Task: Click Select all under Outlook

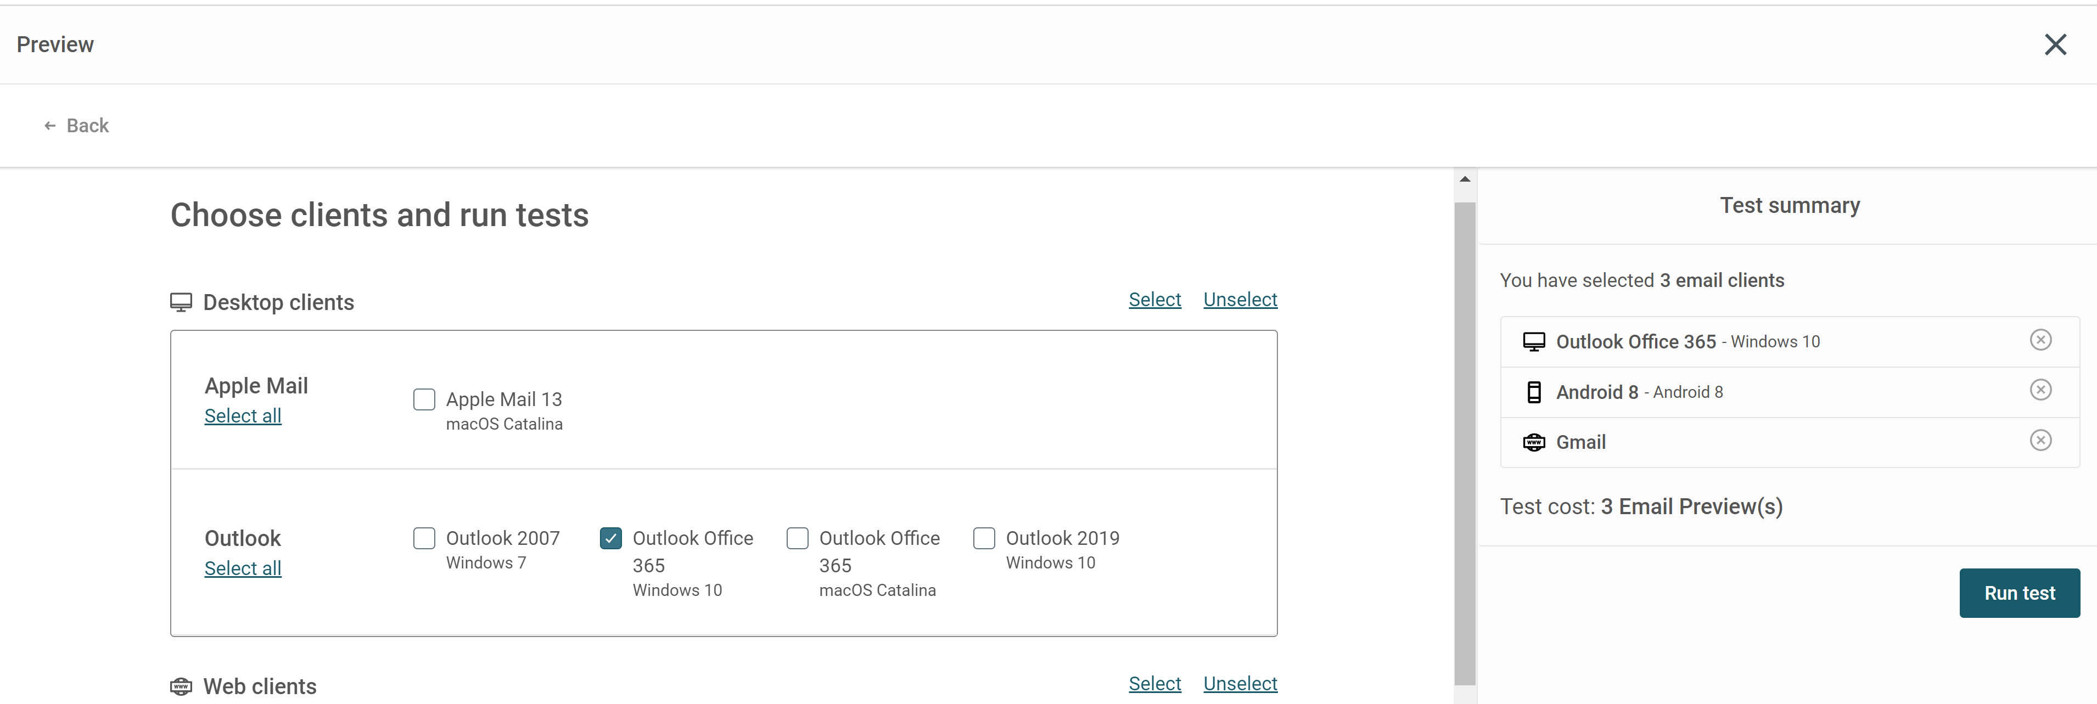Action: (243, 569)
